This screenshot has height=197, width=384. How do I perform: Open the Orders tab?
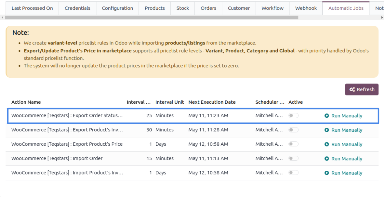pyautogui.click(x=208, y=8)
